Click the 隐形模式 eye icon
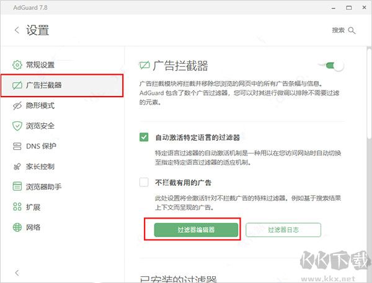This screenshot has height=283, width=372. pyautogui.click(x=17, y=105)
